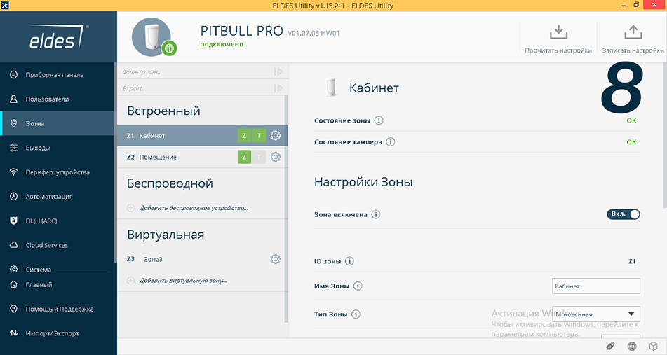Open settings gear for Z3 Зона3
The image size is (667, 355).
276,259
